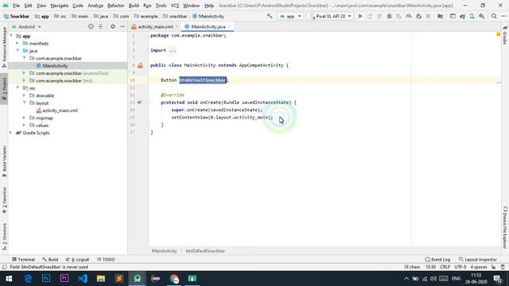This screenshot has height=286, width=509.
Task: Open the TODO tool window
Action: click(106, 260)
